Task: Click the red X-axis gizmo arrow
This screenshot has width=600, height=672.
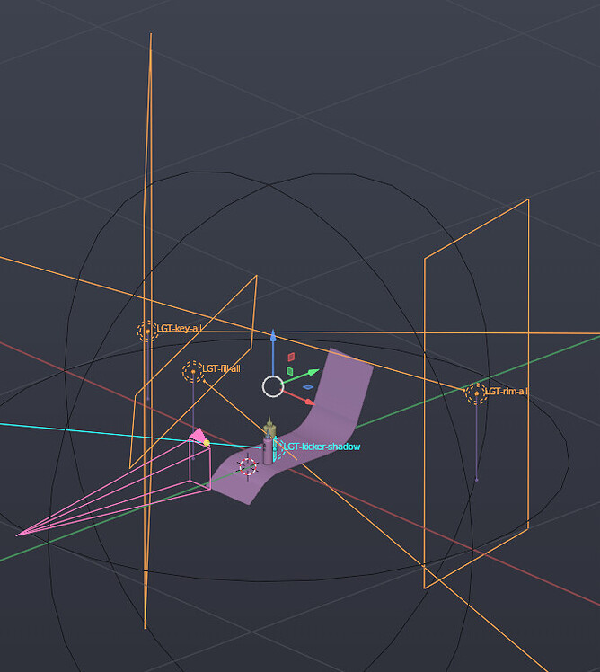Action: (x=309, y=402)
